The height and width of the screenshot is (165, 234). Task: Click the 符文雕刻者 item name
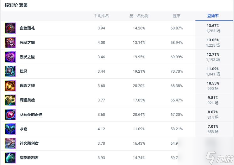click(29, 143)
